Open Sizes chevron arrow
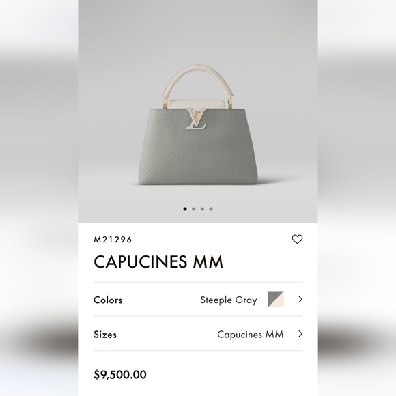 [300, 334]
